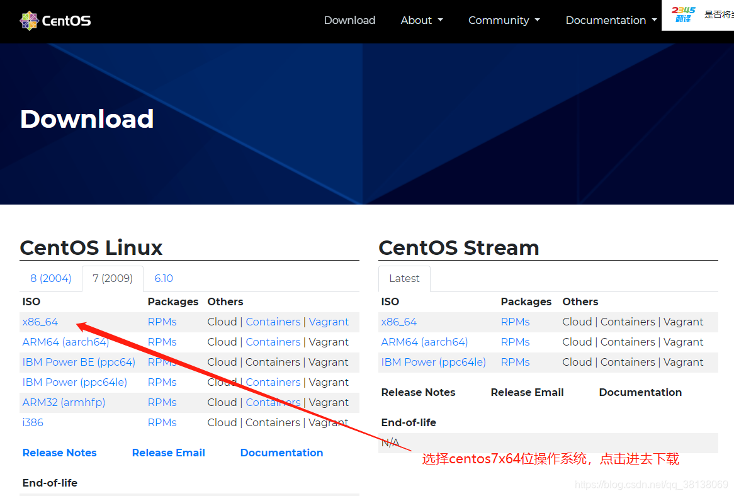Click RPMs in the CentOS Stream ppc64le row
This screenshot has width=734, height=496.
[515, 362]
